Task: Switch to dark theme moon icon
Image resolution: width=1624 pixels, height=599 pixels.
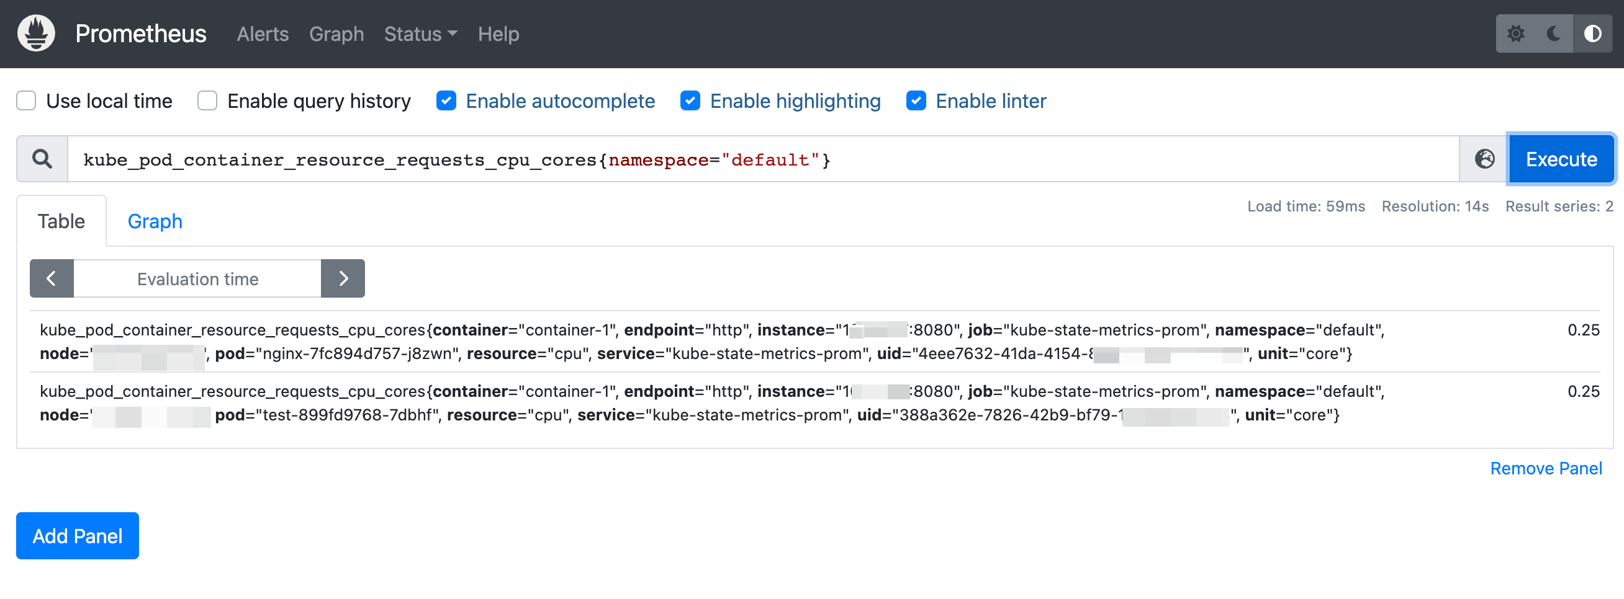Action: tap(1554, 33)
